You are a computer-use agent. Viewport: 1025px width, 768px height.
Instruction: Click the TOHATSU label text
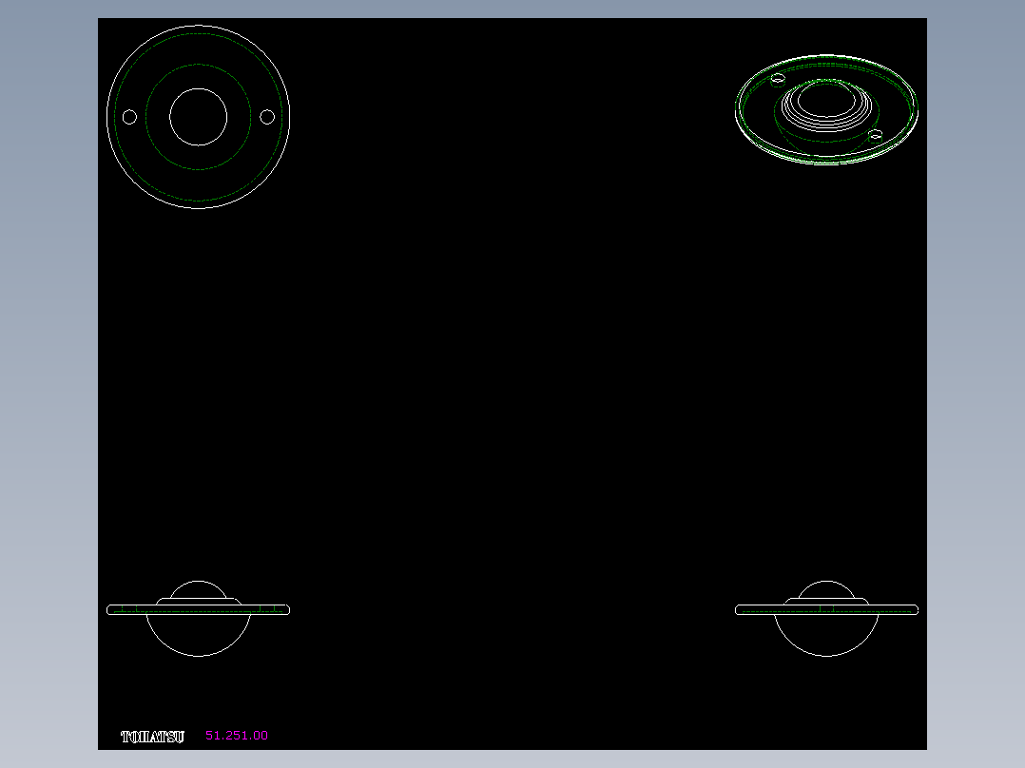(x=153, y=737)
